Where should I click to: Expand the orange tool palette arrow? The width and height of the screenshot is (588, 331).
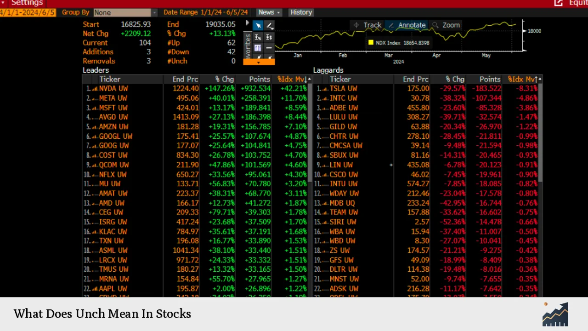[259, 62]
